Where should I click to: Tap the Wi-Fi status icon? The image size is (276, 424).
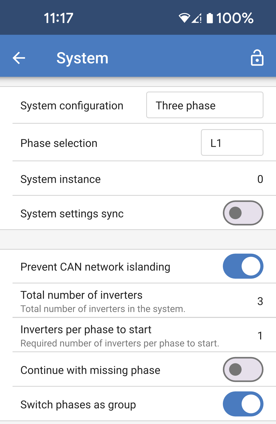pos(184,18)
